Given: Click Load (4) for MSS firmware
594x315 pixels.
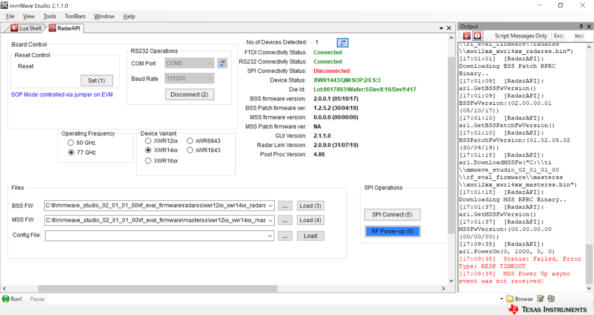Looking at the screenshot, I should coord(310,220).
